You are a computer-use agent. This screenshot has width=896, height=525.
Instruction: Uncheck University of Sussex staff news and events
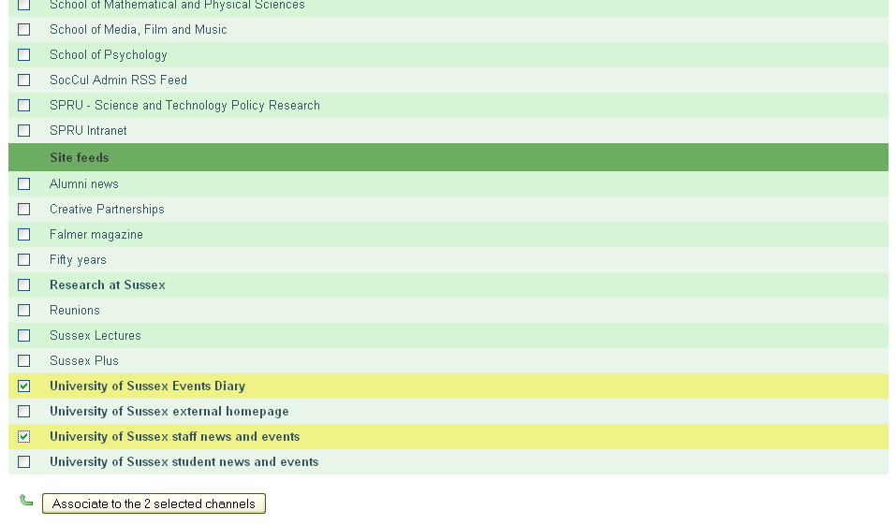[24, 436]
